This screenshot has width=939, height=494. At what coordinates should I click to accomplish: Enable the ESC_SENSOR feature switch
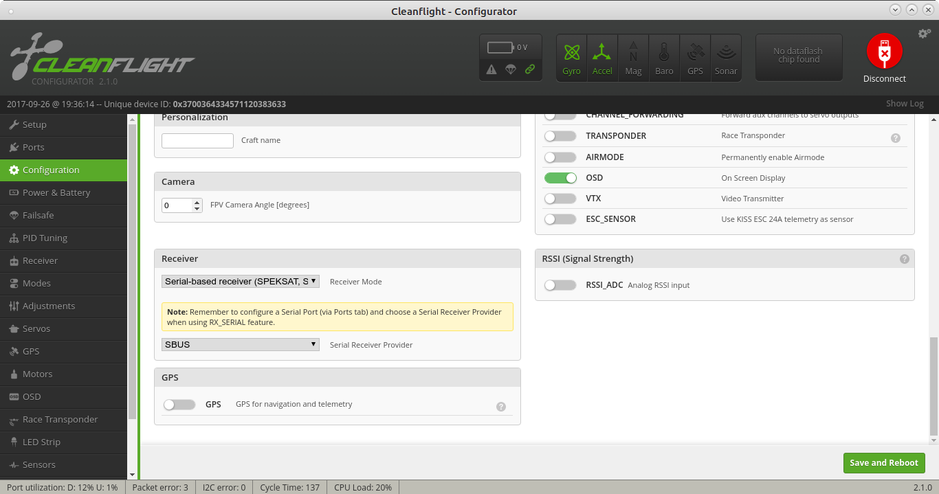click(x=560, y=219)
